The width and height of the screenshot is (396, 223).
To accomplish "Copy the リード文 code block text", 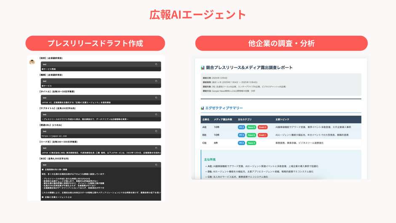I will pos(156,148).
